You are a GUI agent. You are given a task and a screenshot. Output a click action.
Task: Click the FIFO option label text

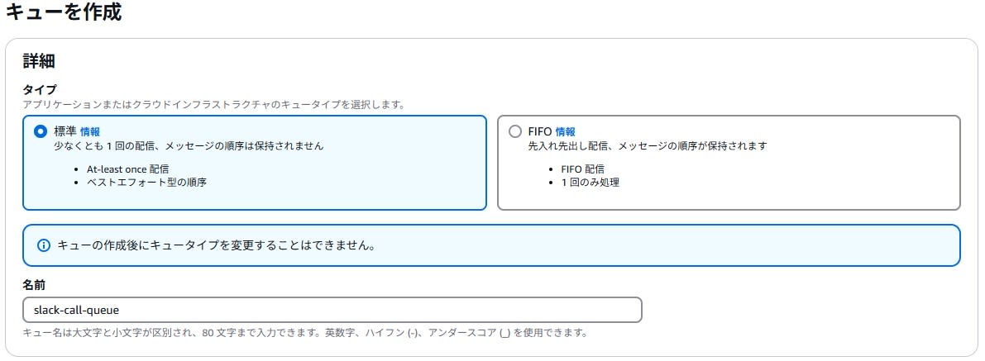540,132
